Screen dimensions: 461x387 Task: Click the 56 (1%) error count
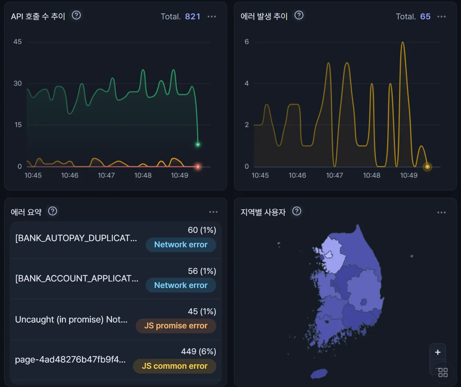point(202,271)
